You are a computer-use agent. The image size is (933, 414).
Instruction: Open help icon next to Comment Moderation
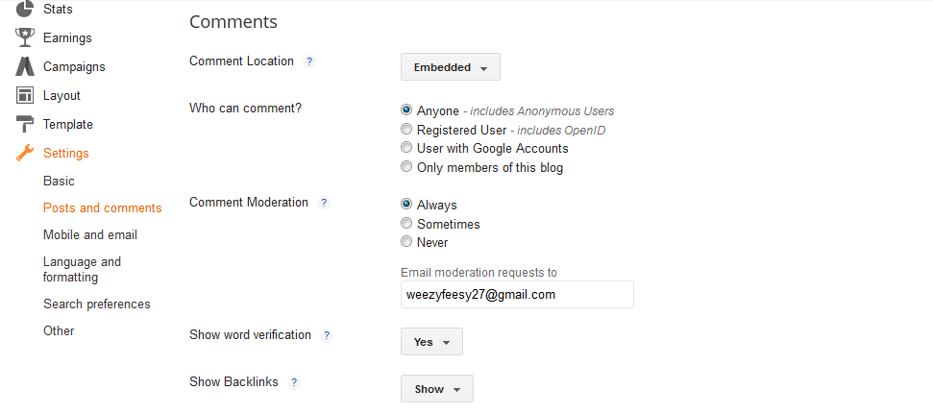point(324,203)
